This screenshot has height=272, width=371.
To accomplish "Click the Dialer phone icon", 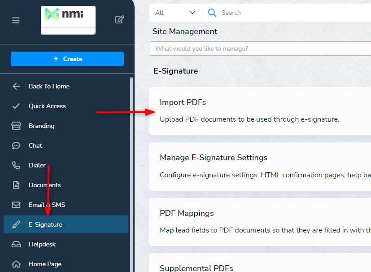I will (16, 165).
